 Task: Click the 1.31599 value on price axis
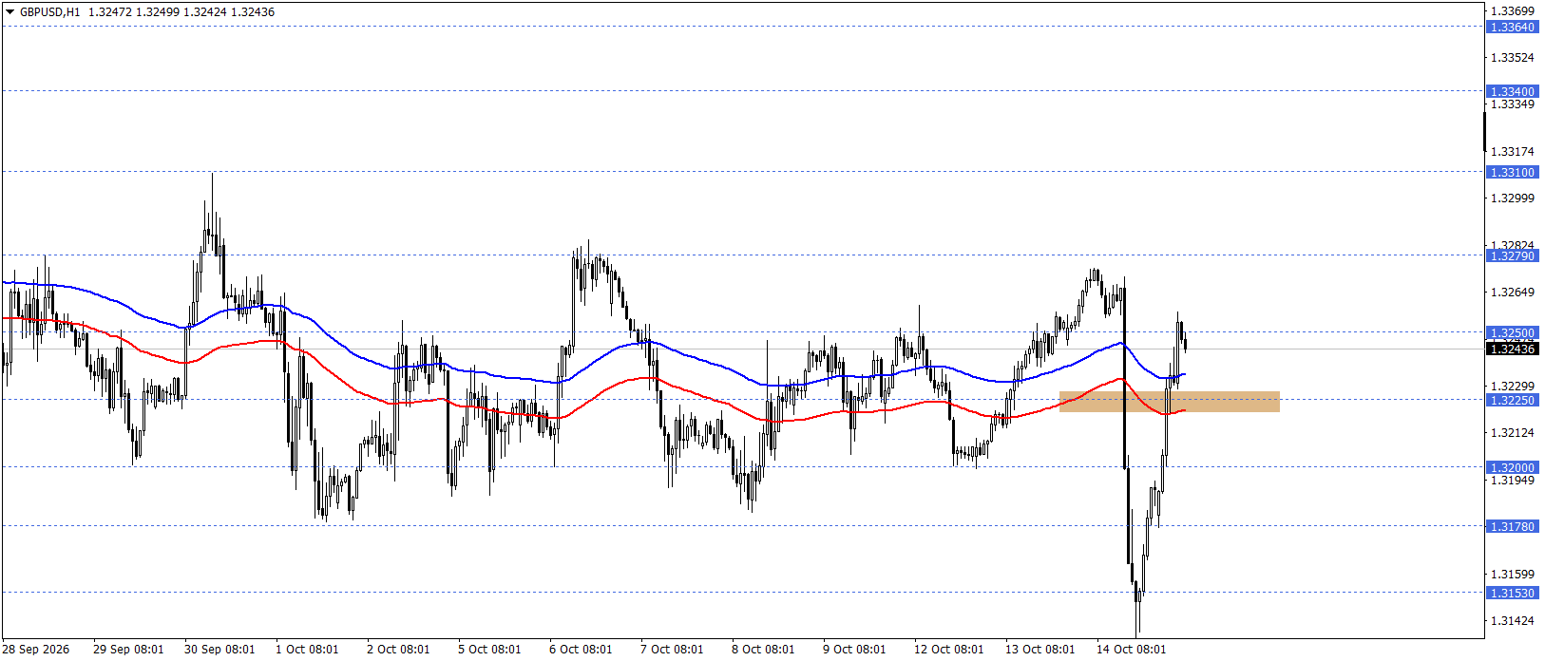[1512, 575]
